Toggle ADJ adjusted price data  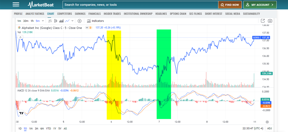[269, 128]
